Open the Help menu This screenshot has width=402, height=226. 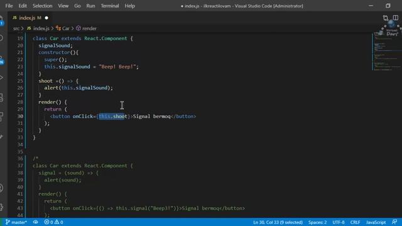coord(130,6)
